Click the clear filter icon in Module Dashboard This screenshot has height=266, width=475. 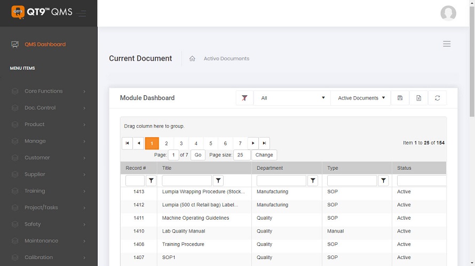244,98
